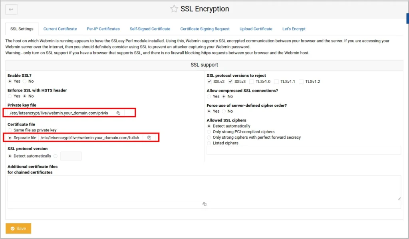Click the Listed ciphers text field
Screen dimensions: 409x239
pyautogui.click(x=304, y=151)
